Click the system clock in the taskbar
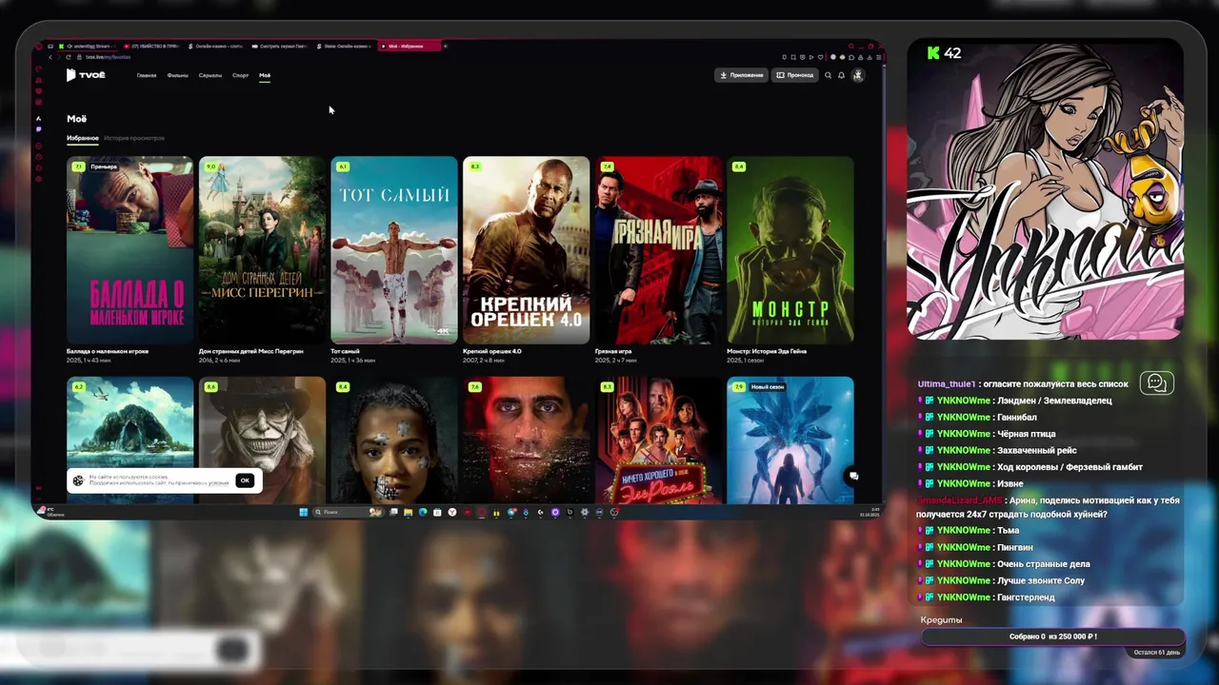 tap(869, 512)
